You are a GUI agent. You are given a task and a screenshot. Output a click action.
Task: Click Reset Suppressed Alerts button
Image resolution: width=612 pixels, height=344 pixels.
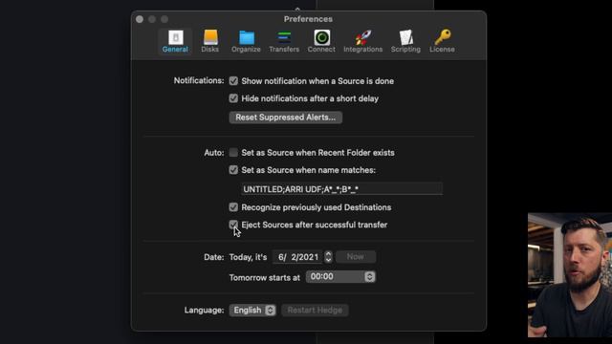[x=286, y=118]
